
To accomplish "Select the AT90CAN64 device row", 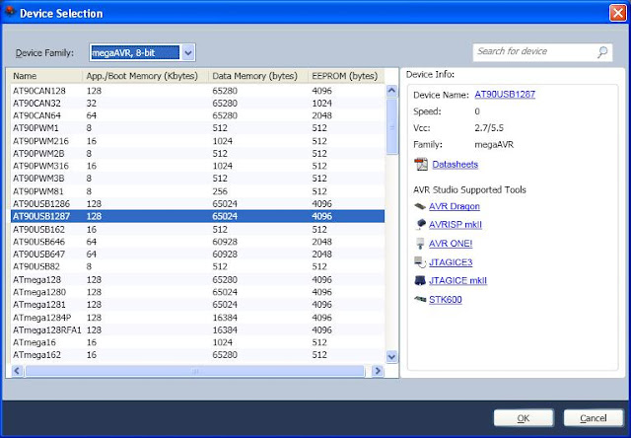I will pyautogui.click(x=197, y=115).
